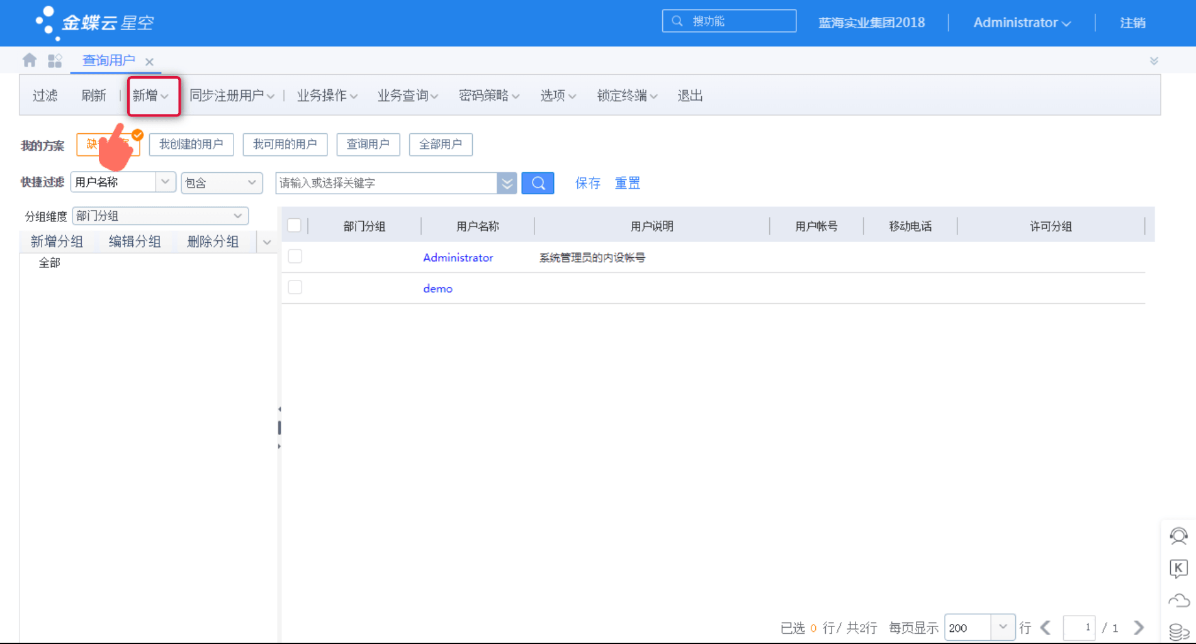The image size is (1196, 644).
Task: Click the 全部用户 scheme button
Action: pyautogui.click(x=440, y=145)
